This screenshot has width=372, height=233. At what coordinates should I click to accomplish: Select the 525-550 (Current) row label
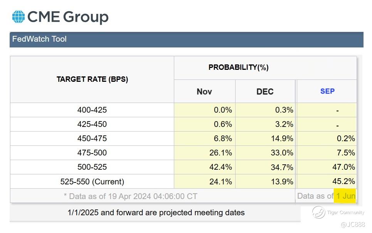pyautogui.click(x=92, y=182)
